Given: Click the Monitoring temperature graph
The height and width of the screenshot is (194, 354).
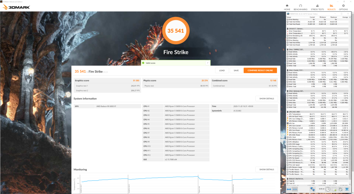Looking at the screenshot, I should pyautogui.click(x=176, y=183).
